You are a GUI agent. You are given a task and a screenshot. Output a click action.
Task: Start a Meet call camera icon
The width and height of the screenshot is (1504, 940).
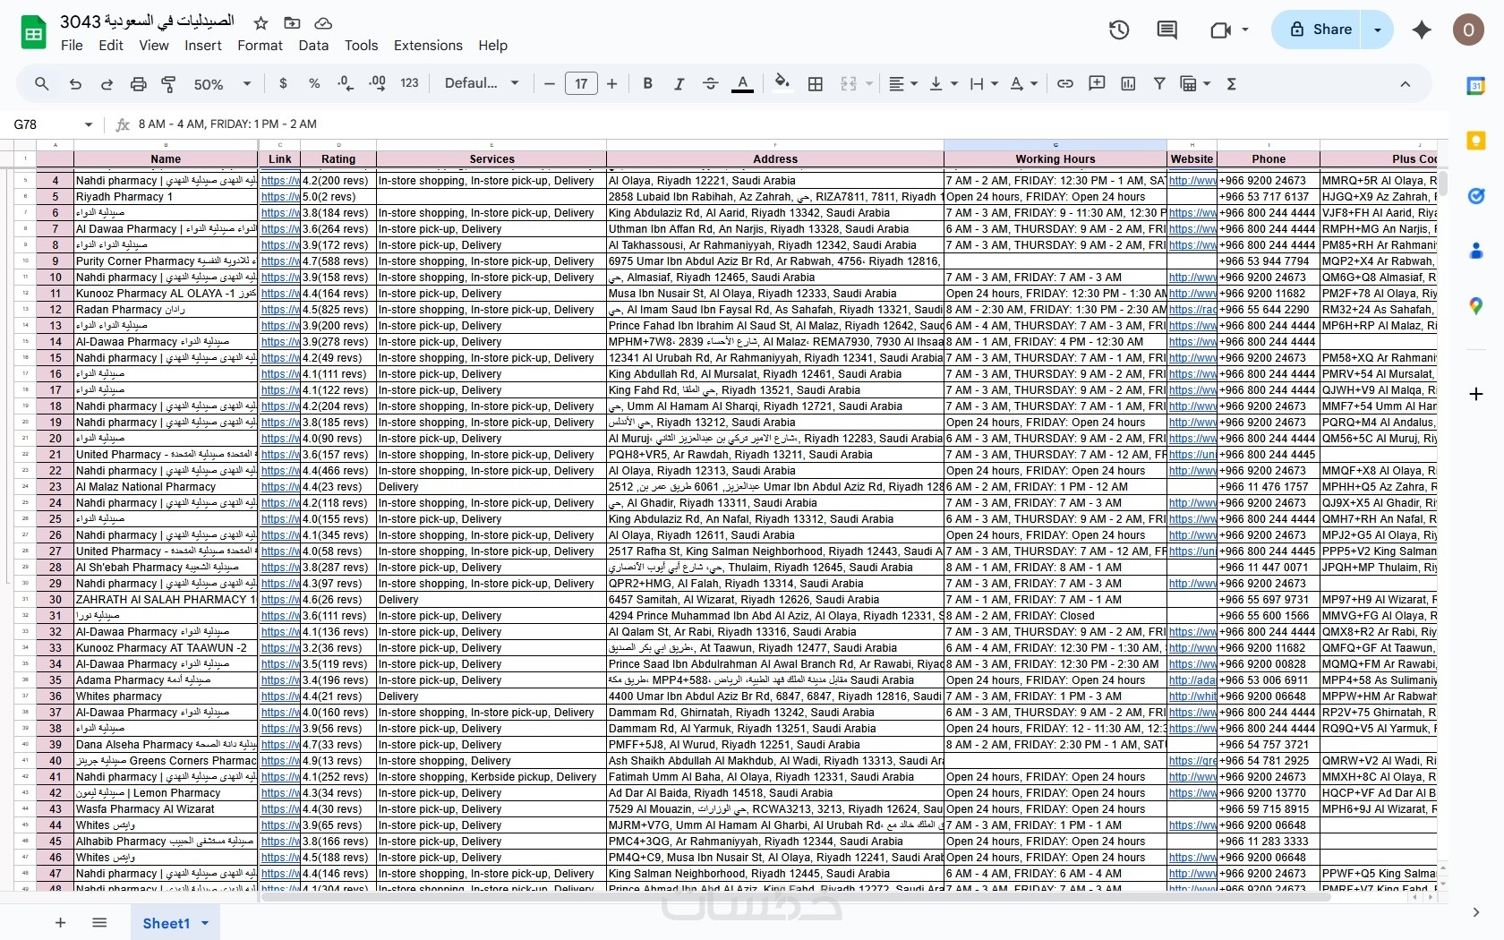pos(1220,30)
